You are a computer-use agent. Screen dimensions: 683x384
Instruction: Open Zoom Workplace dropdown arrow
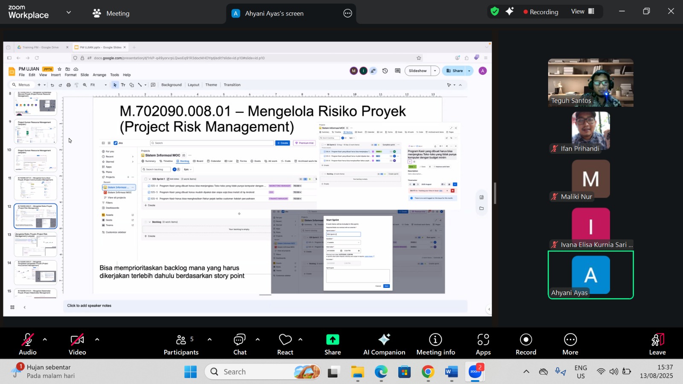point(69,12)
